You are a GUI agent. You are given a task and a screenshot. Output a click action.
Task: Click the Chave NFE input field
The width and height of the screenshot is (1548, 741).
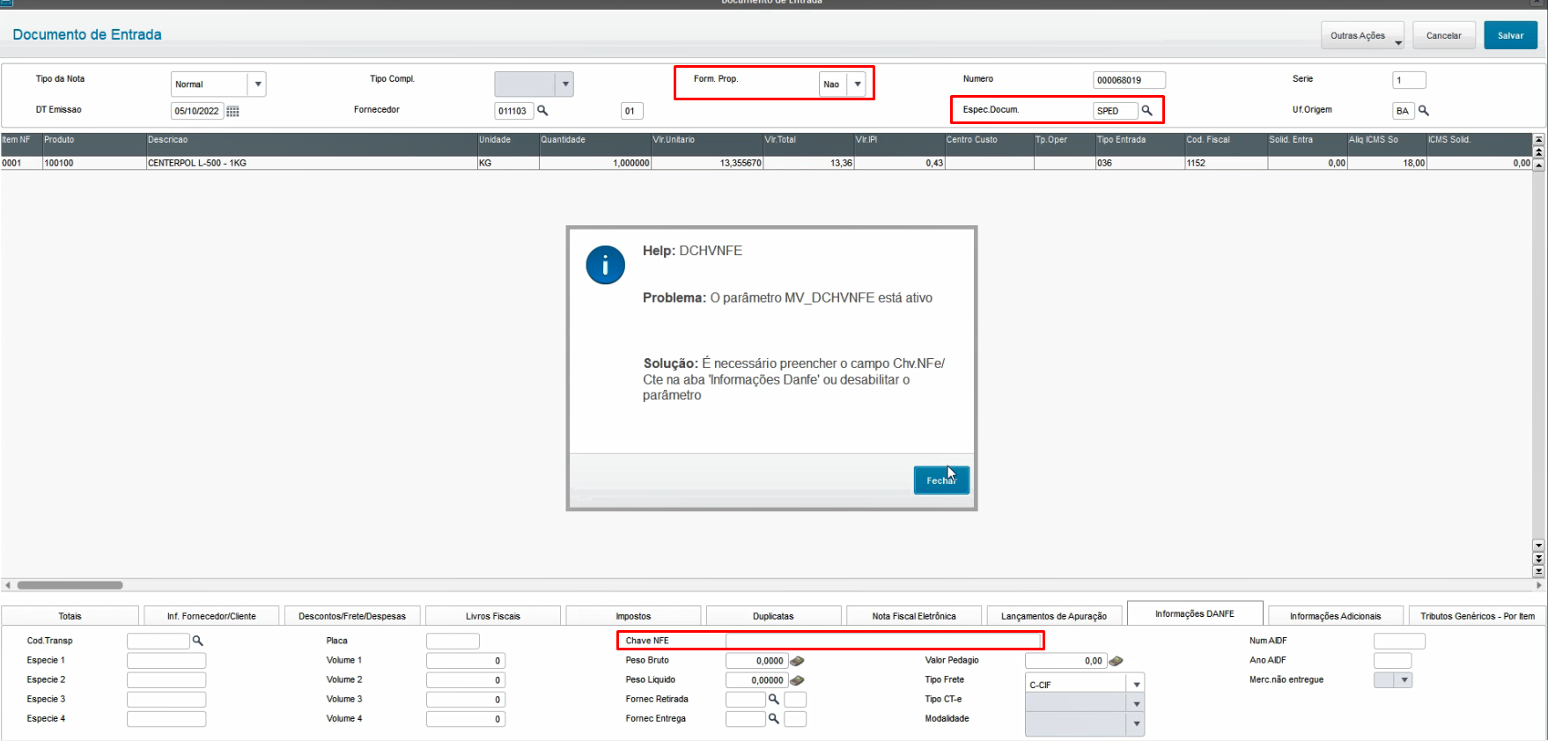tap(883, 641)
